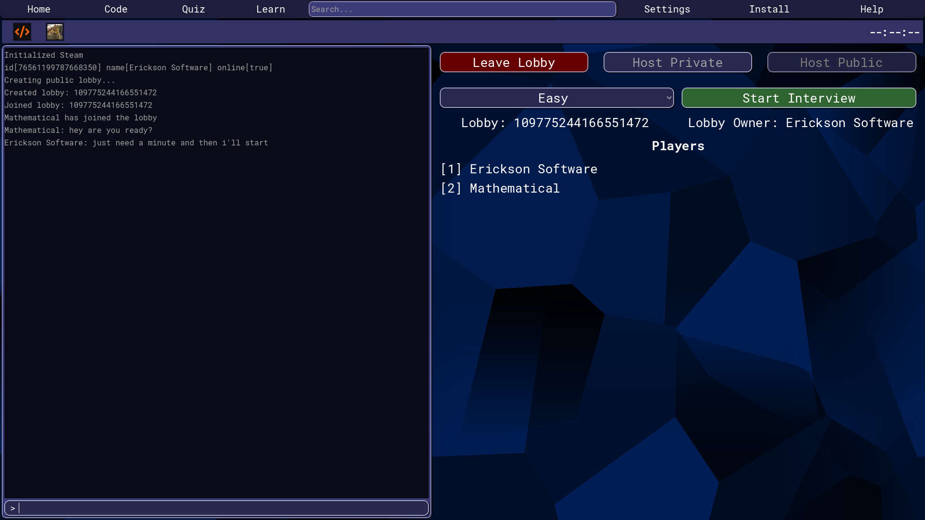The image size is (925, 520).
Task: Open the squirrel avatar tab
Action: point(54,31)
